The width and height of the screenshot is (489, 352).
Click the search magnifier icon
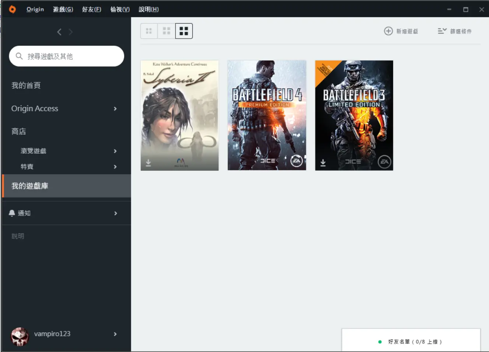pyautogui.click(x=19, y=56)
